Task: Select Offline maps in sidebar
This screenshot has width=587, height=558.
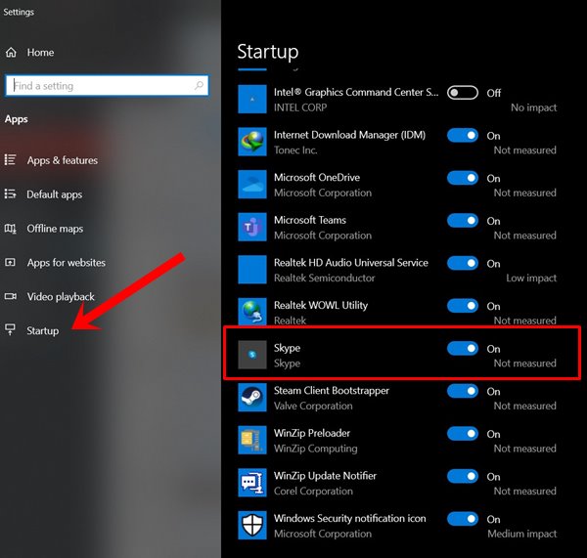Action: (55, 229)
